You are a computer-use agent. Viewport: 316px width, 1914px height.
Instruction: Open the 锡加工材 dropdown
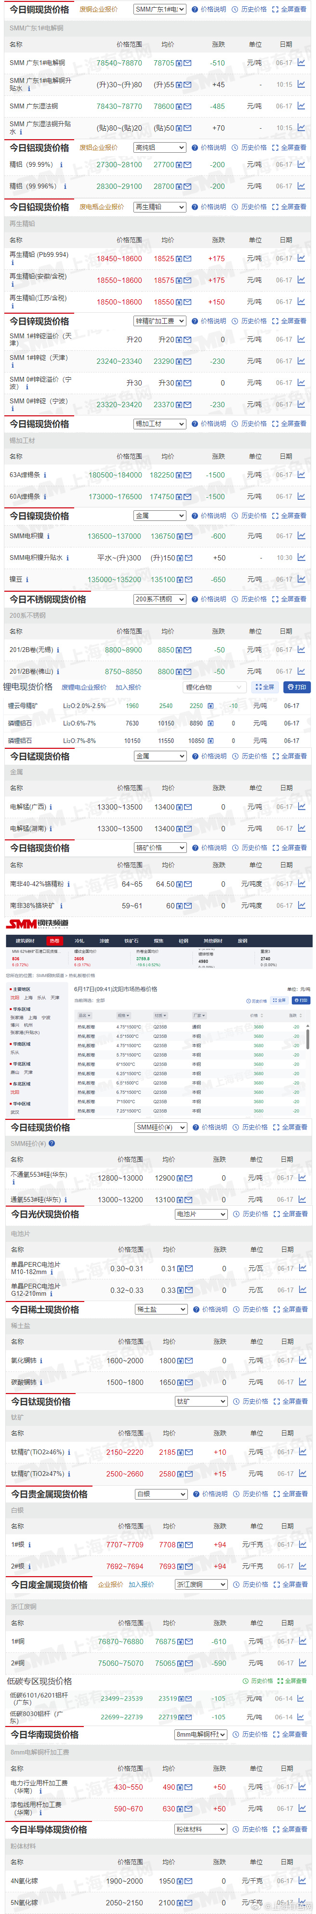tap(160, 424)
